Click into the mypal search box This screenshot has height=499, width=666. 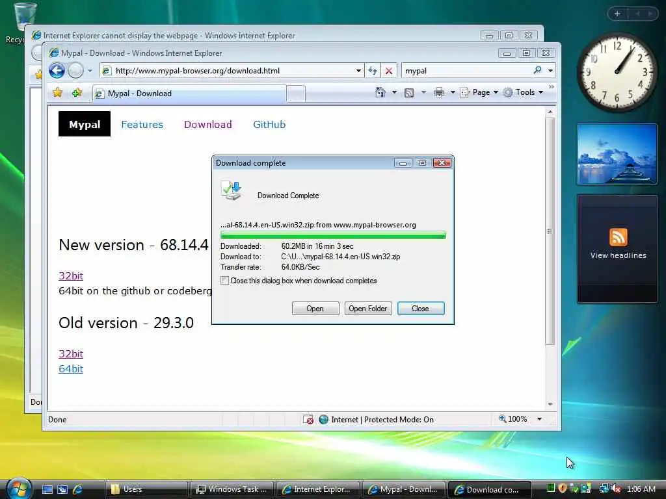[x=467, y=71]
